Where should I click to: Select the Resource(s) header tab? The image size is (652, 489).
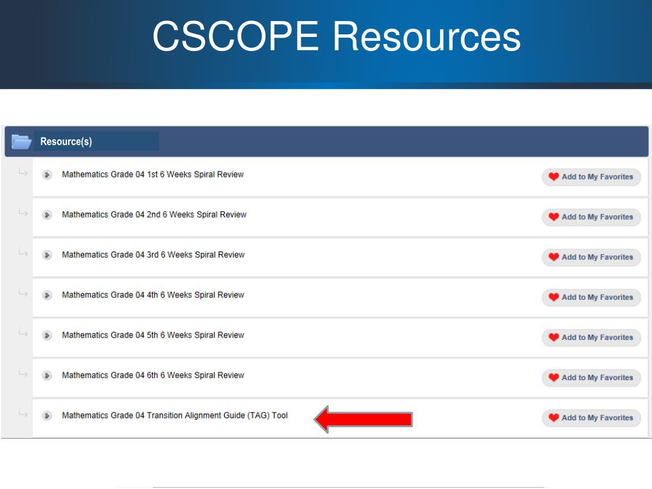tap(96, 141)
